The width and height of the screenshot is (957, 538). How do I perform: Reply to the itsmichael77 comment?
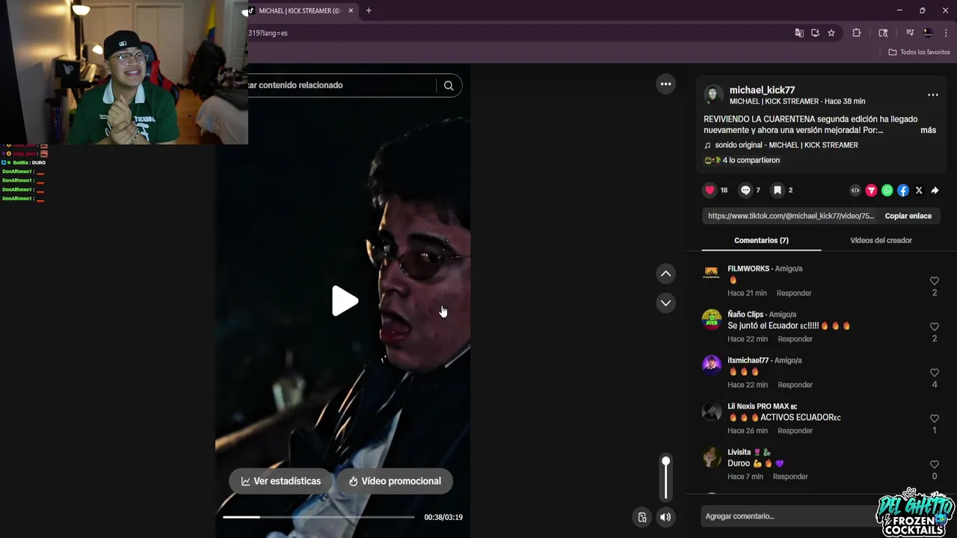click(795, 385)
